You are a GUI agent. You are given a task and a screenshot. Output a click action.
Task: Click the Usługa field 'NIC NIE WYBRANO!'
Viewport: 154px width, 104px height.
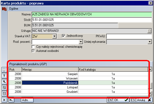pos(90,31)
